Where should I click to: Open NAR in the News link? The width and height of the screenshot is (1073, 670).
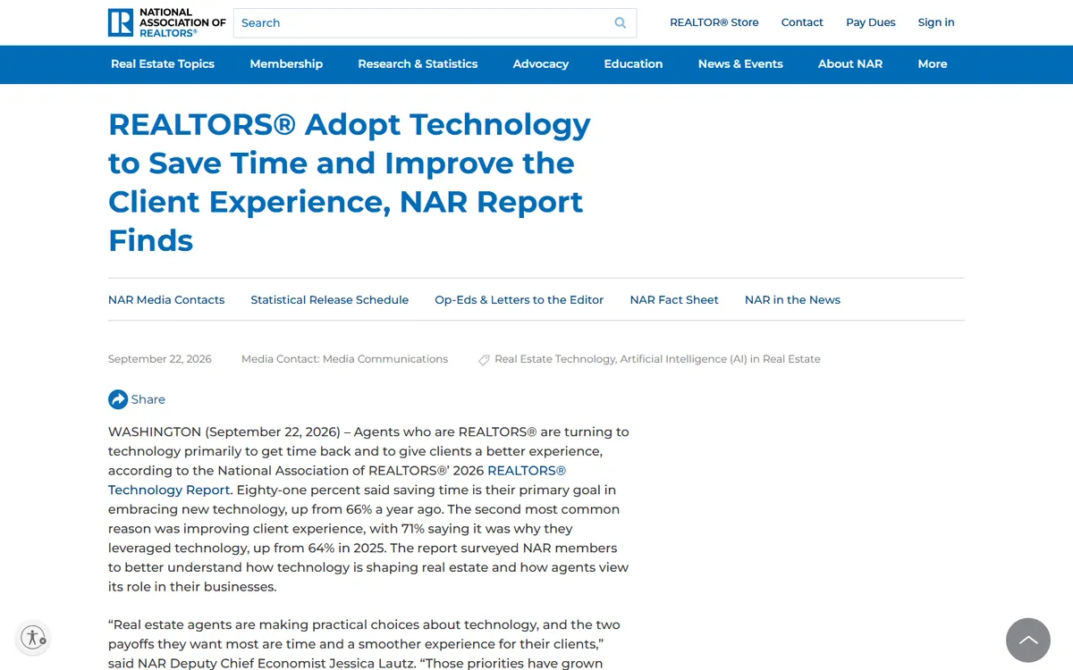[x=792, y=300]
